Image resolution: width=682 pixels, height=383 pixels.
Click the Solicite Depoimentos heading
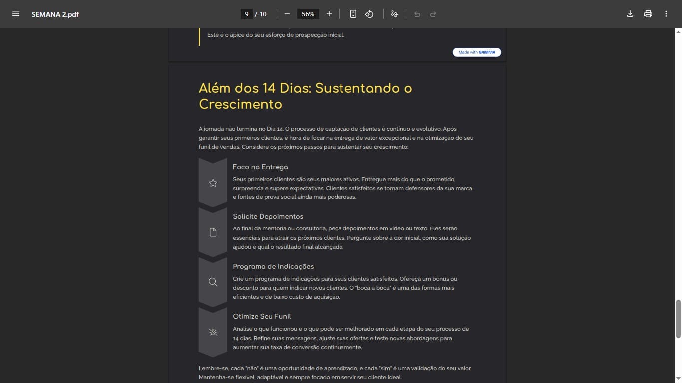click(x=268, y=217)
